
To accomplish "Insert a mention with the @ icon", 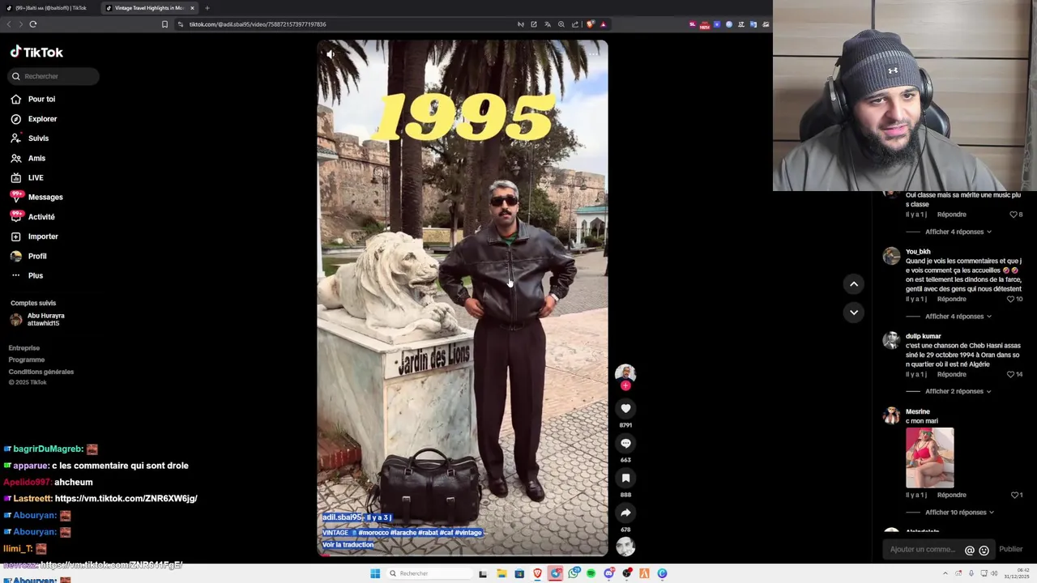I will 970,551.
